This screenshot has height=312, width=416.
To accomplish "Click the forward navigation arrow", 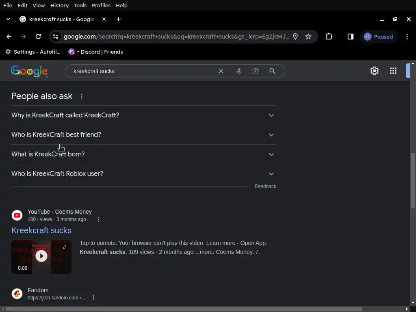I will (x=24, y=37).
